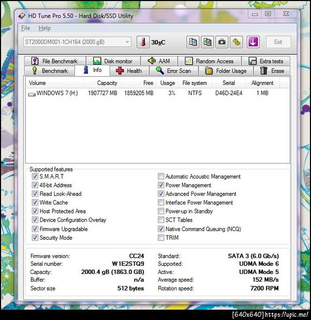This screenshot has width=311, height=320.
Task: Select the WINDOWS 7 (H:) volume row
Action: click(x=158, y=93)
